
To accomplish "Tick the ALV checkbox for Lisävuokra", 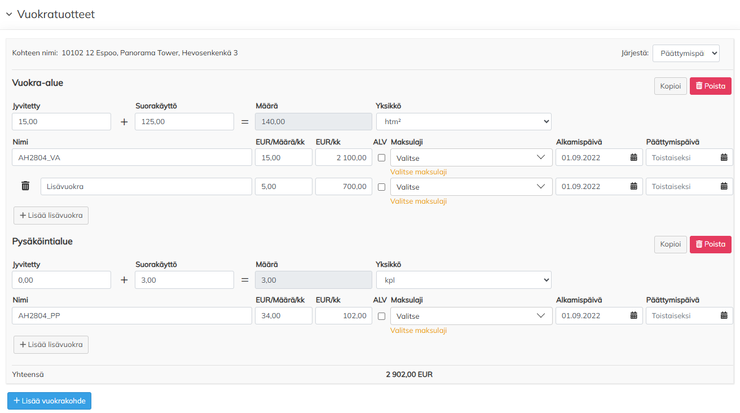I will click(382, 187).
